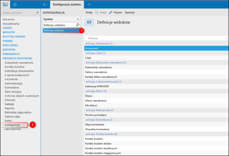Click the pin icon beside search box
229x156 pixels.
(x=36, y=12)
